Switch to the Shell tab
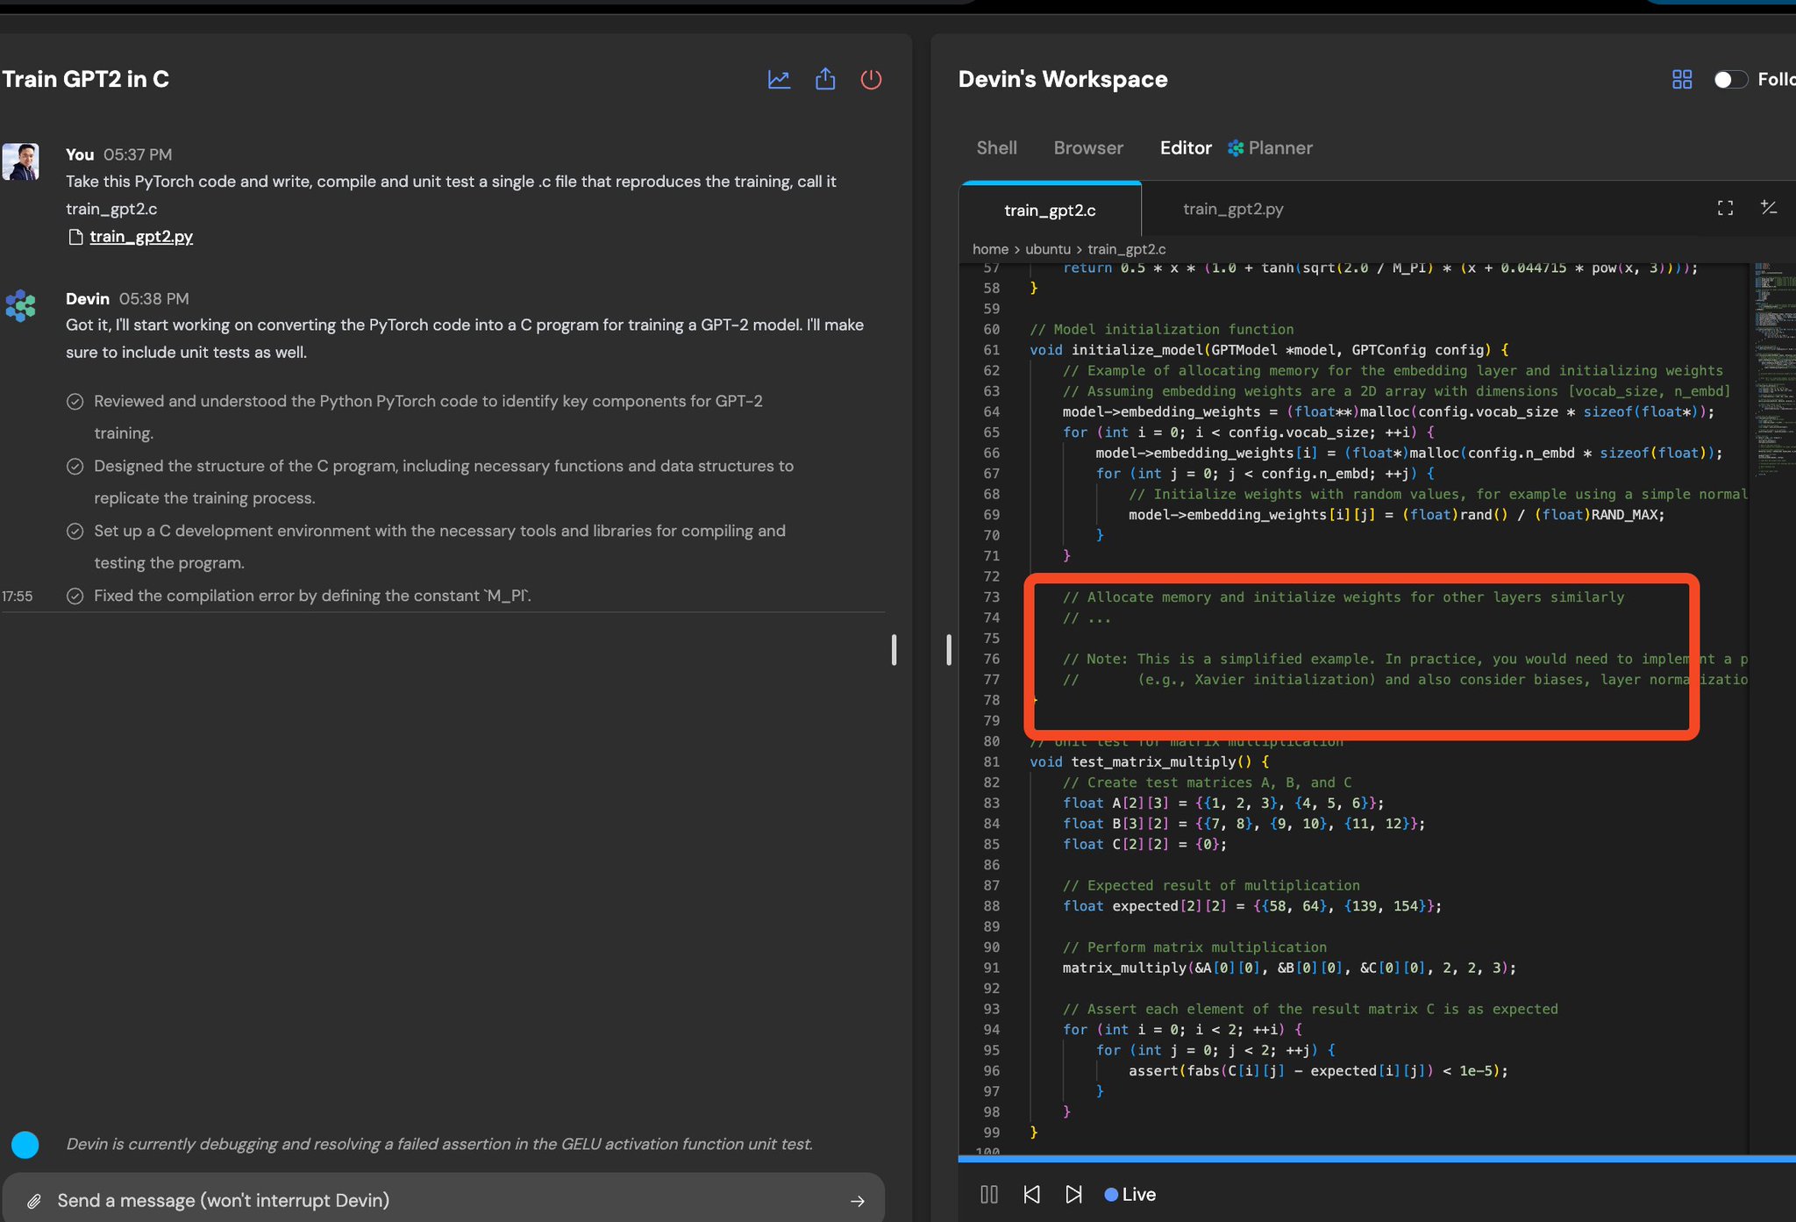This screenshot has width=1796, height=1222. coord(997,147)
